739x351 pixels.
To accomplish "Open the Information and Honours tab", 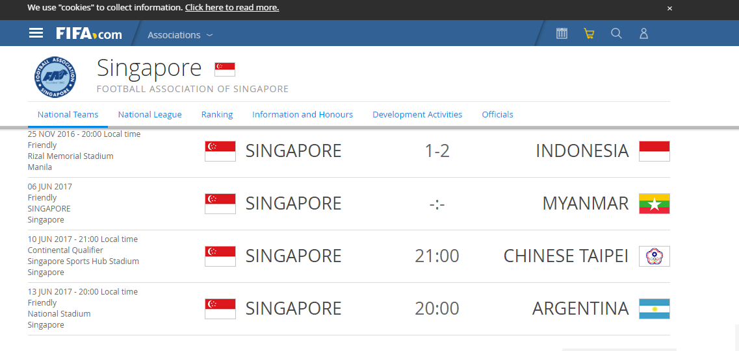I will pyautogui.click(x=303, y=114).
